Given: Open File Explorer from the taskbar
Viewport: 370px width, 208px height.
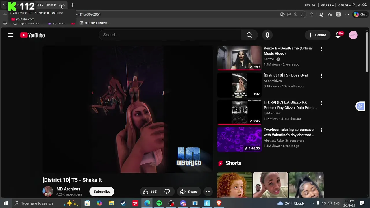Looking at the screenshot, I should tap(111, 203).
